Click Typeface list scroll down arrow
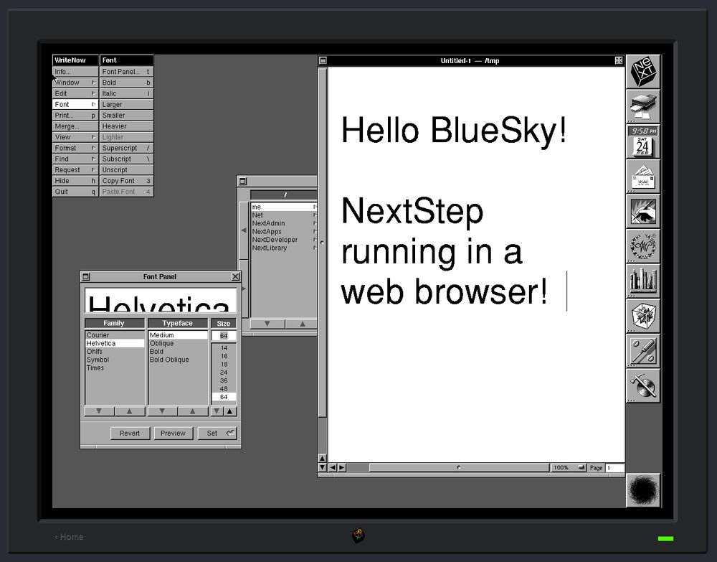717x562 pixels. (x=162, y=411)
